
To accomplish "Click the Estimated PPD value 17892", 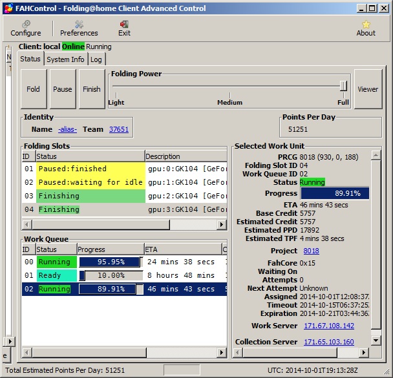I will (310, 230).
